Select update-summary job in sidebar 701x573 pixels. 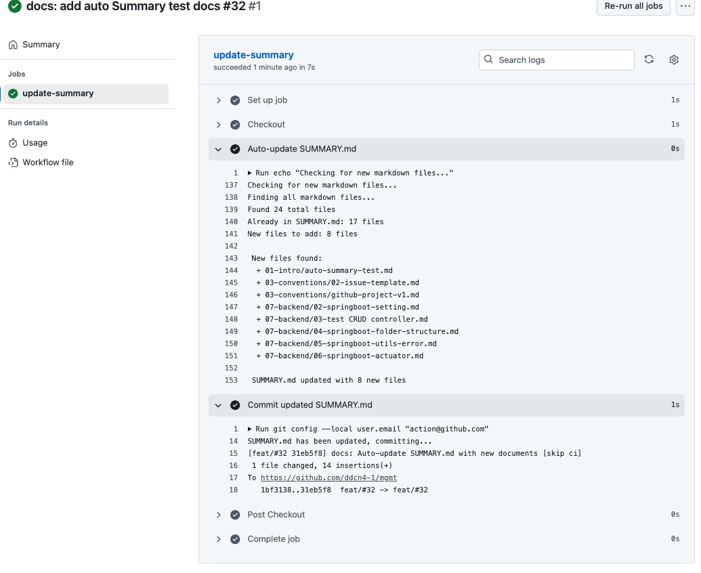(x=58, y=93)
